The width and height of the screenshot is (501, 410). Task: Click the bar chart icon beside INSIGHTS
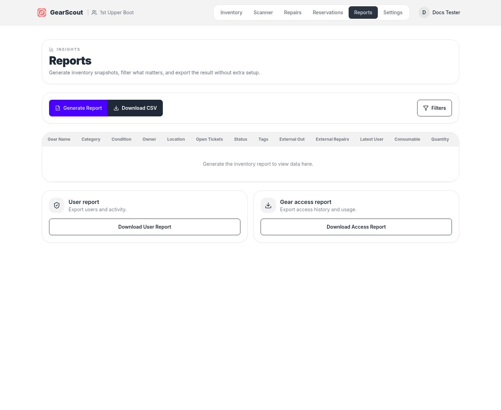tap(51, 49)
